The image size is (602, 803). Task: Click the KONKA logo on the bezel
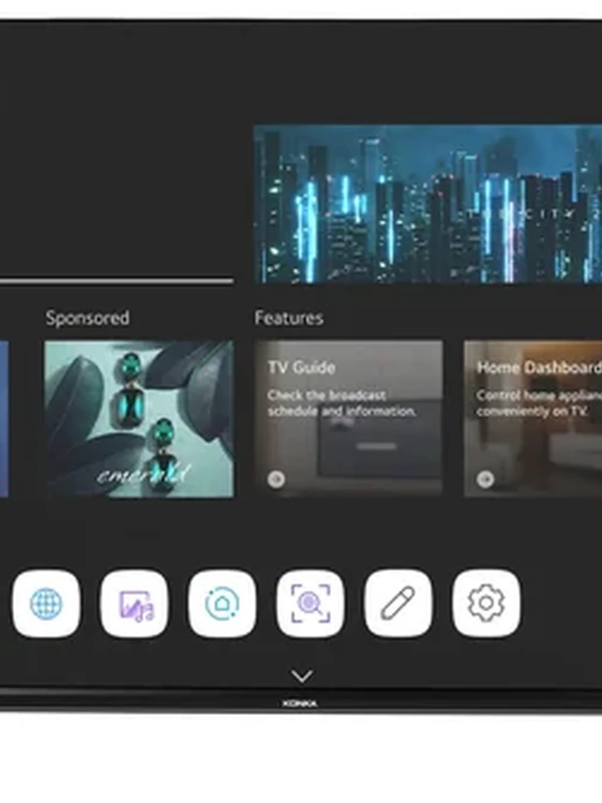[x=300, y=703]
